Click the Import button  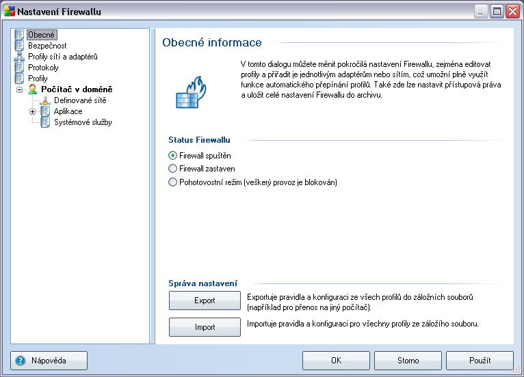click(x=205, y=327)
